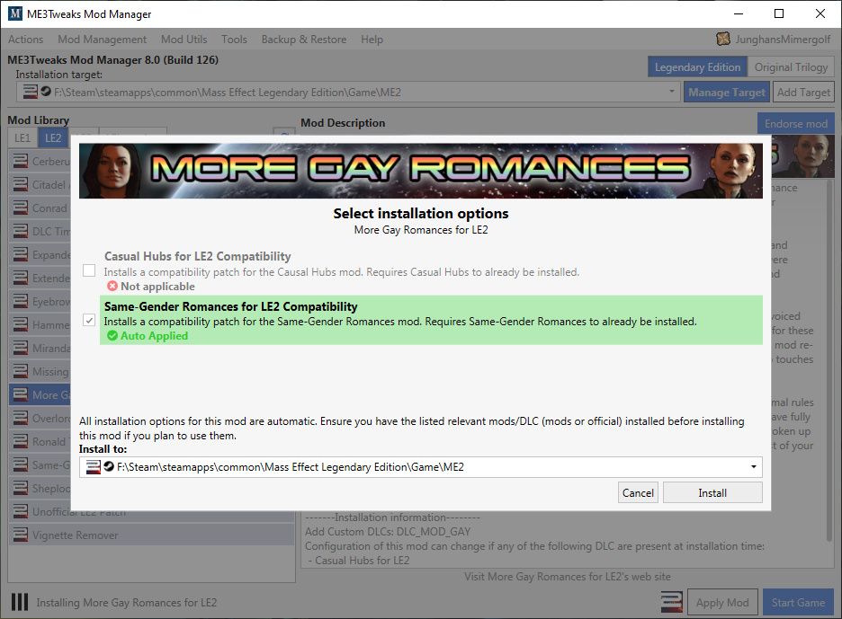Click the icon beside the DLC Tim mod row
Image resolution: width=842 pixels, height=619 pixels.
tap(21, 231)
